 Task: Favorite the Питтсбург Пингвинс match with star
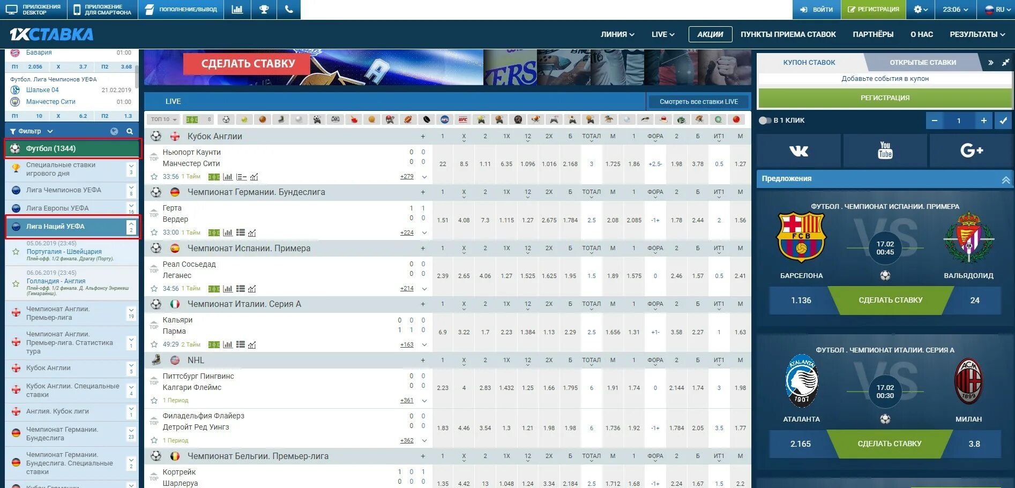[154, 400]
